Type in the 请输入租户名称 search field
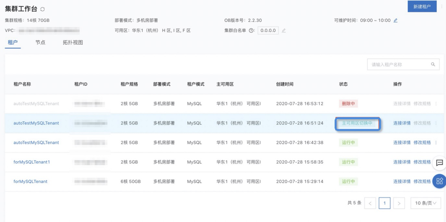Image resolution: width=446 pixels, height=222 pixels. 399,64
